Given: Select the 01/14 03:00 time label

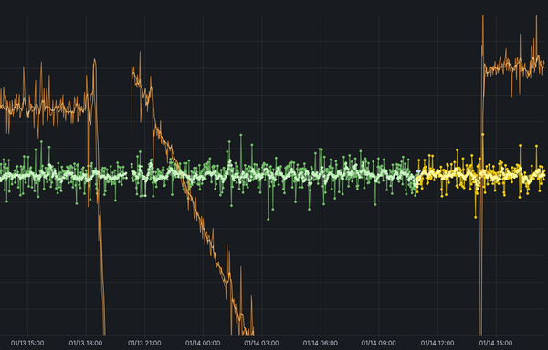Looking at the screenshot, I should pyautogui.click(x=261, y=343).
